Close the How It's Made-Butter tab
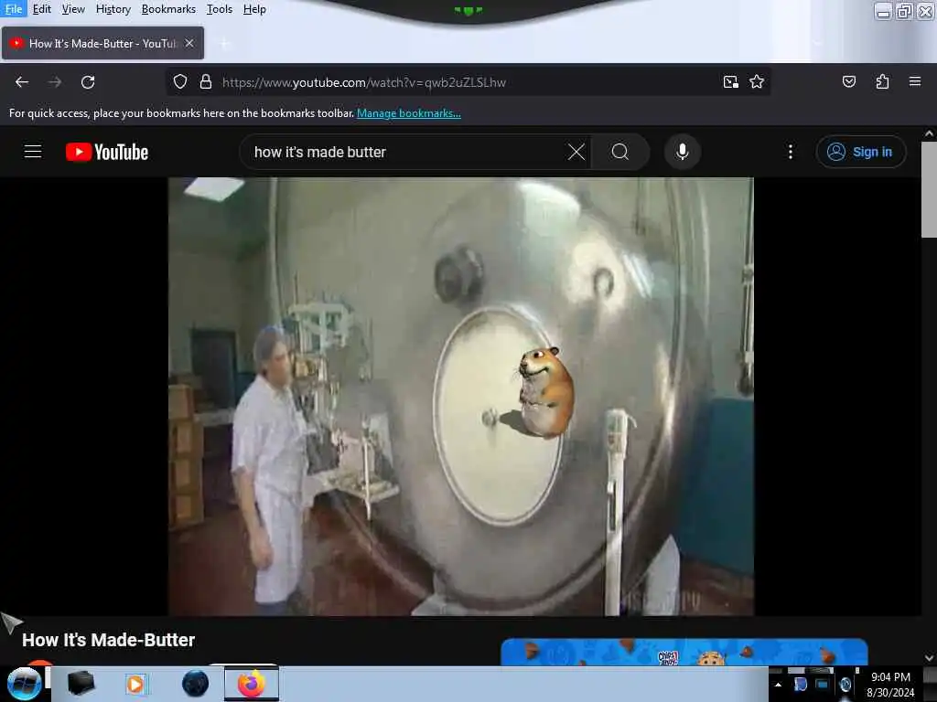937x702 pixels. pos(189,43)
